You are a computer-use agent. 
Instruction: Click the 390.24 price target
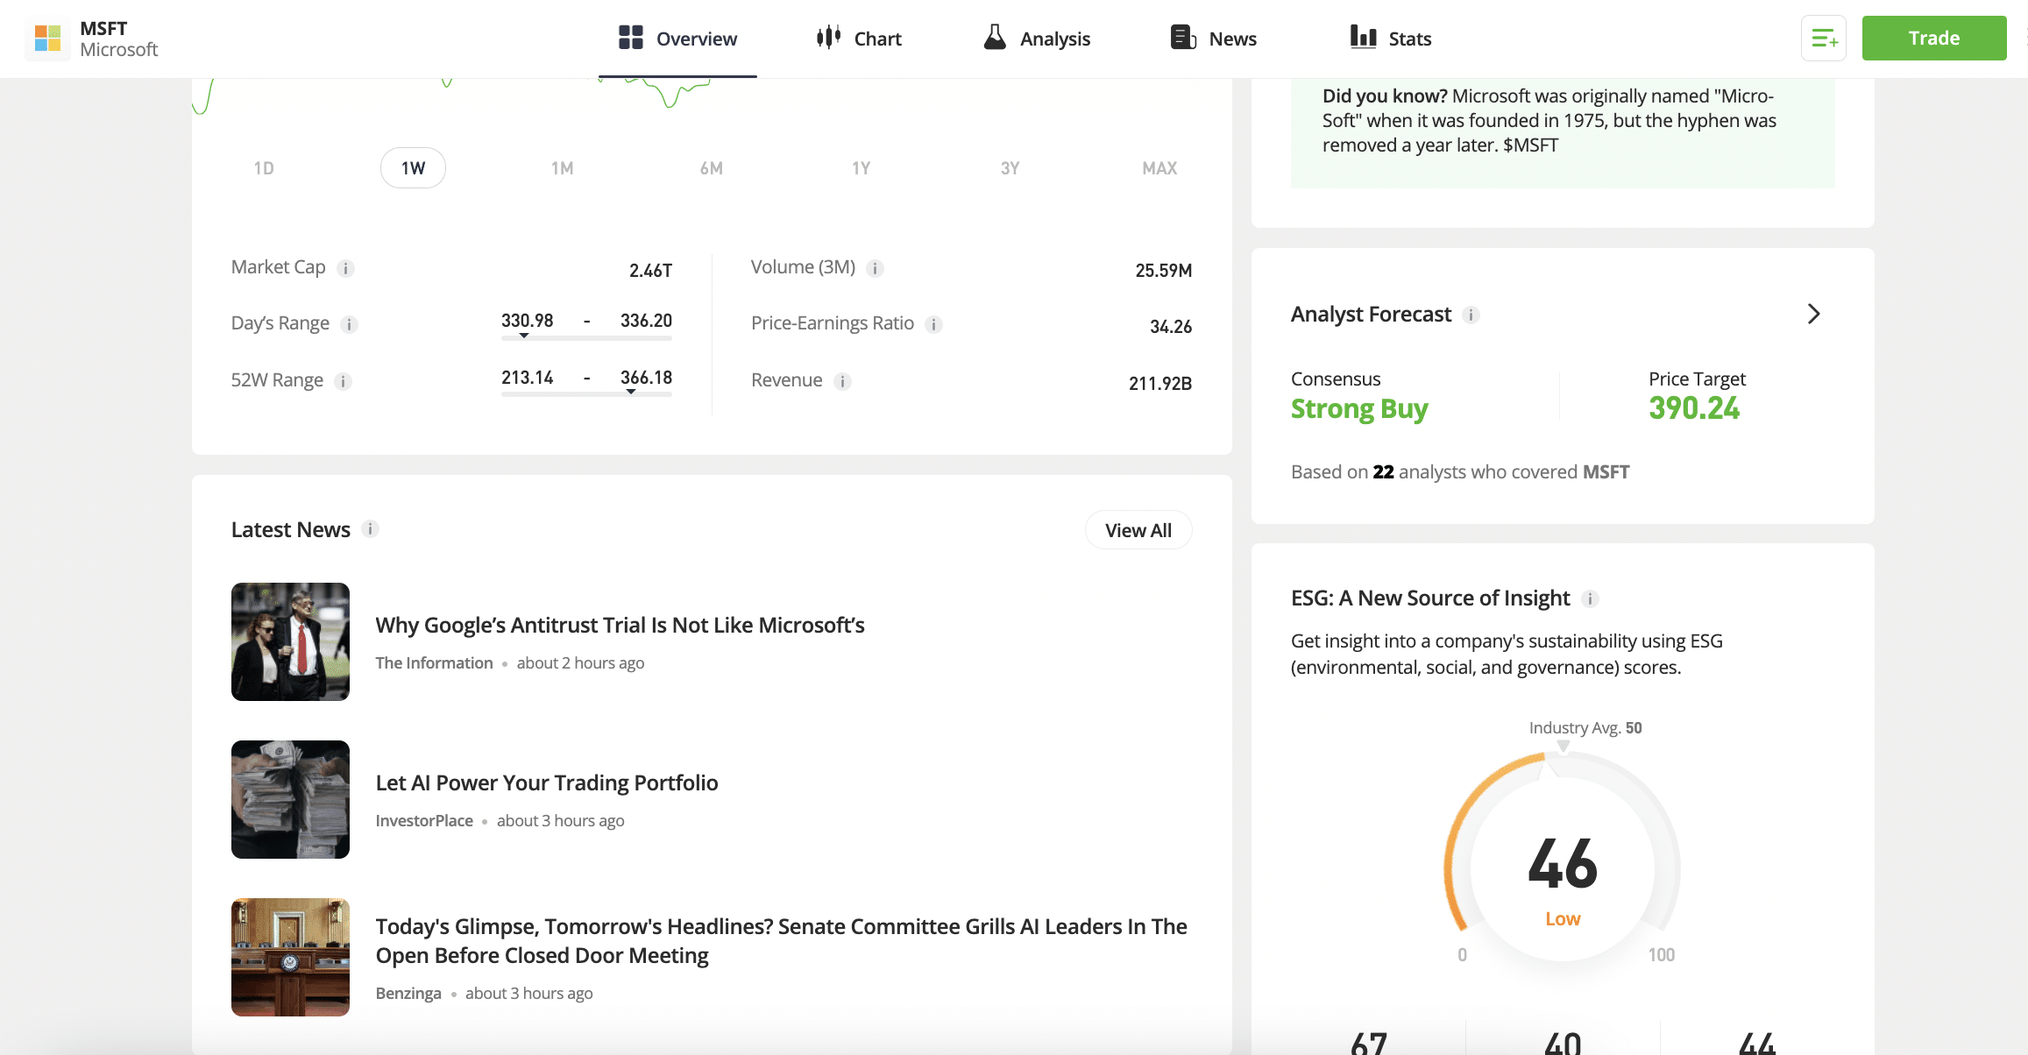1694,408
